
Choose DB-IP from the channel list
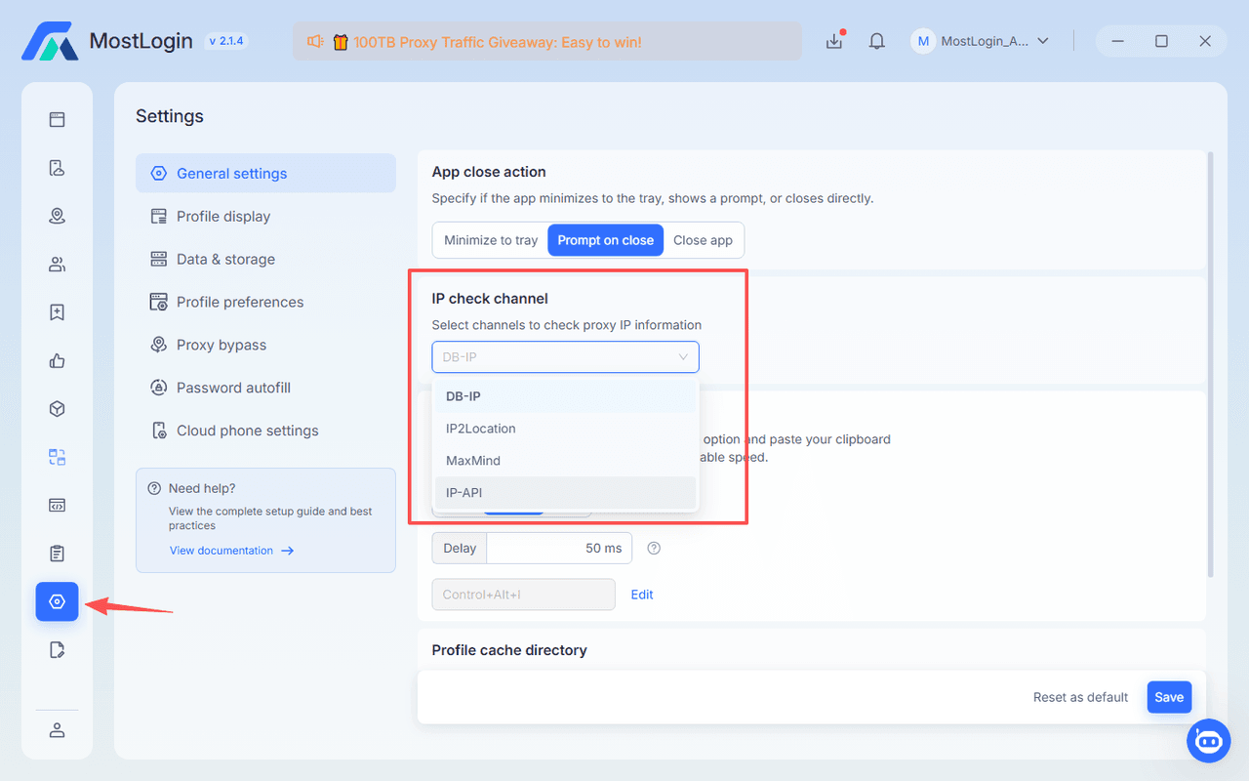566,396
